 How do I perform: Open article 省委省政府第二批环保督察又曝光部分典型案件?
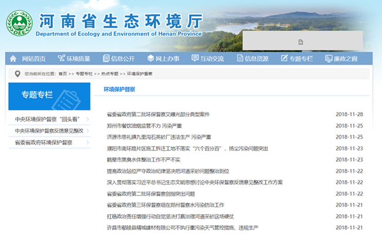pos(158,114)
